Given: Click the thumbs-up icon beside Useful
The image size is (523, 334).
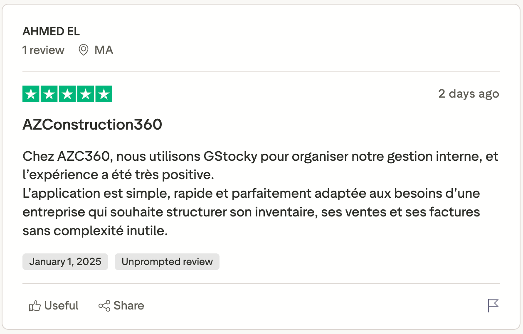Looking at the screenshot, I should click(35, 306).
